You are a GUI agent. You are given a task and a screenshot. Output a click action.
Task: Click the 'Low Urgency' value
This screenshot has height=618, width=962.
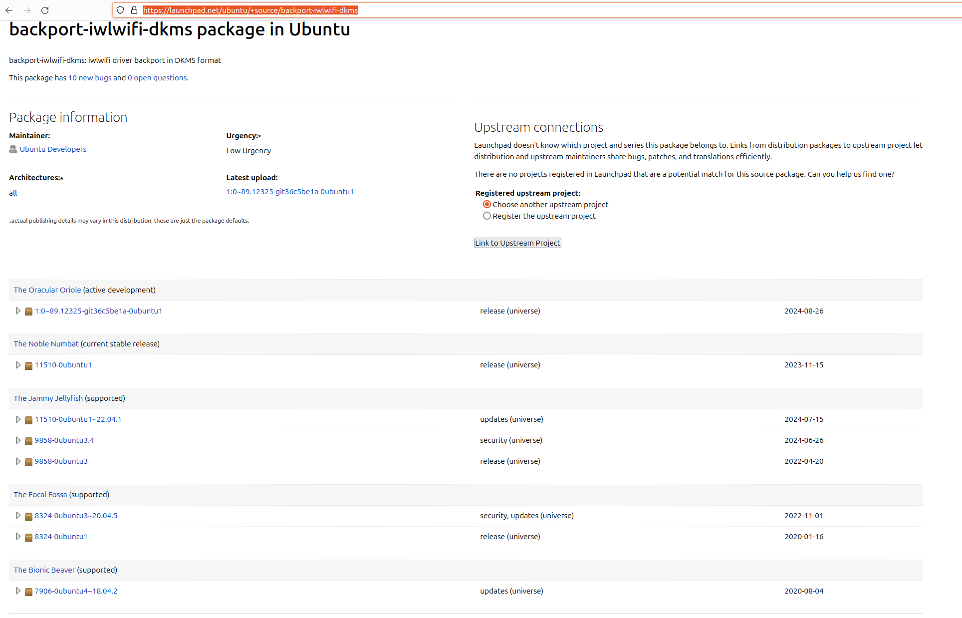coord(248,151)
